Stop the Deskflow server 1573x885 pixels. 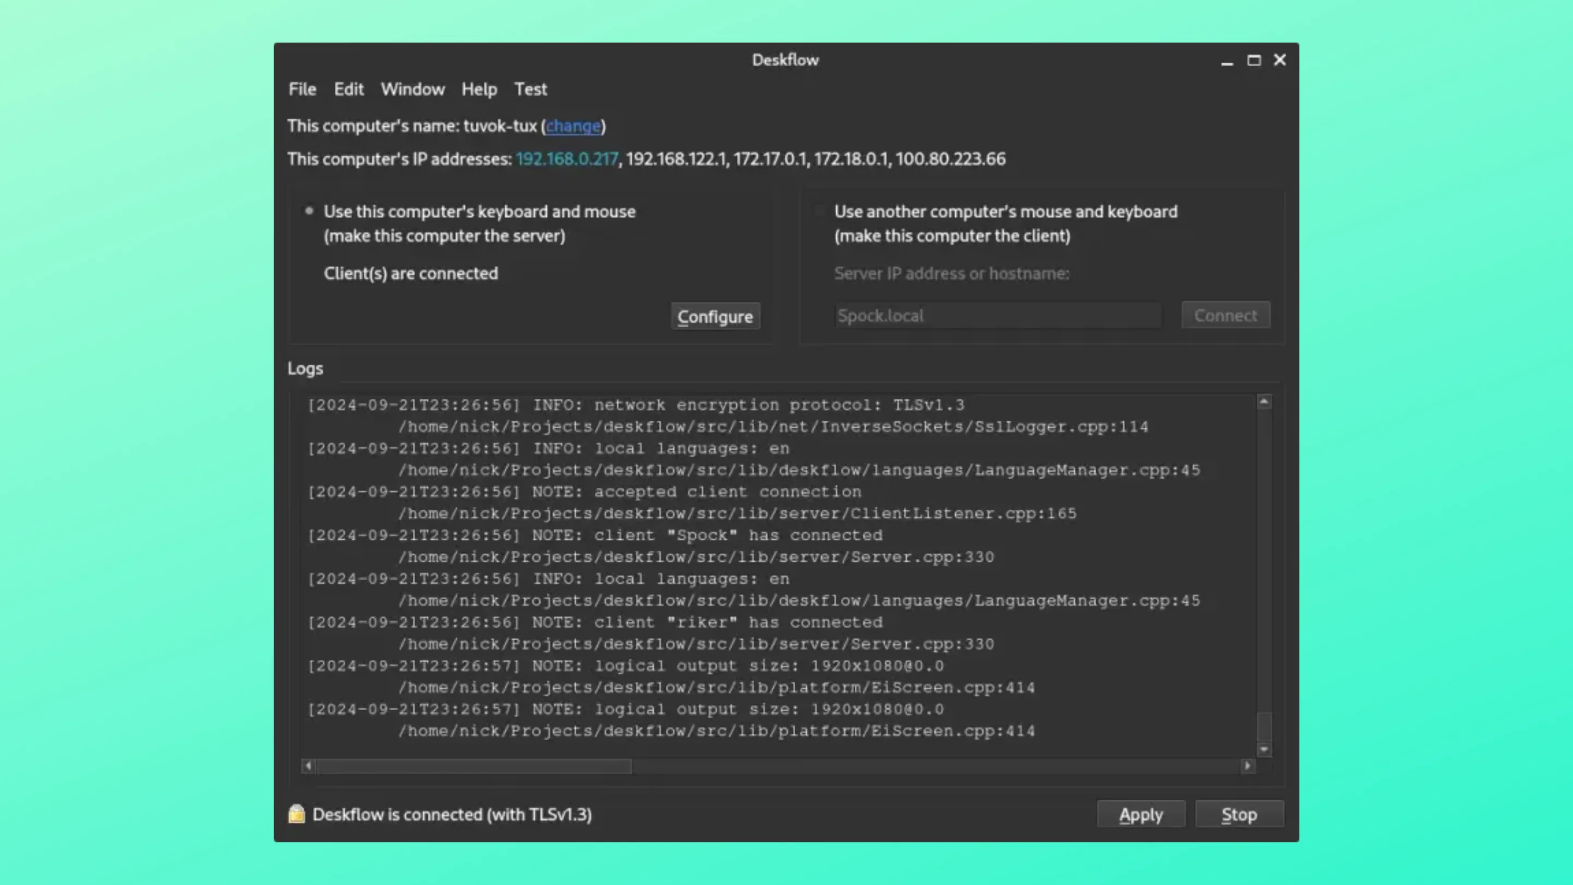(1239, 814)
